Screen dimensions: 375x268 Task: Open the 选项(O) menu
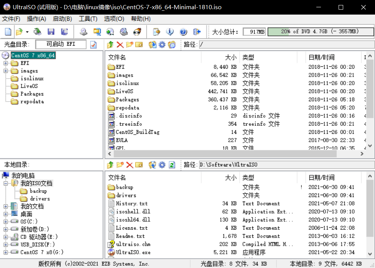pyautogui.click(x=114, y=19)
